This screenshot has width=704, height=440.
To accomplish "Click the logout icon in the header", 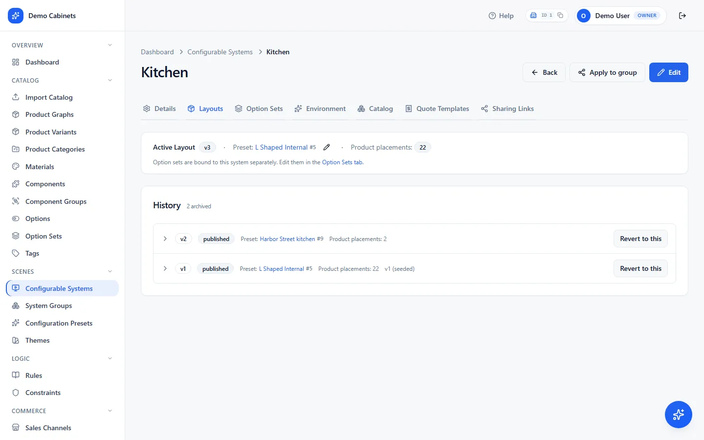I will coord(682,16).
